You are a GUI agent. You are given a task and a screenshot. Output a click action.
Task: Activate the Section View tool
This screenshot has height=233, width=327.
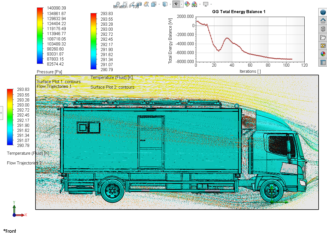pyautogui.click(x=139, y=4)
